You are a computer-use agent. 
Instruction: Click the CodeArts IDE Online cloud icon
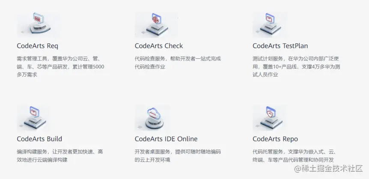coord(153,118)
